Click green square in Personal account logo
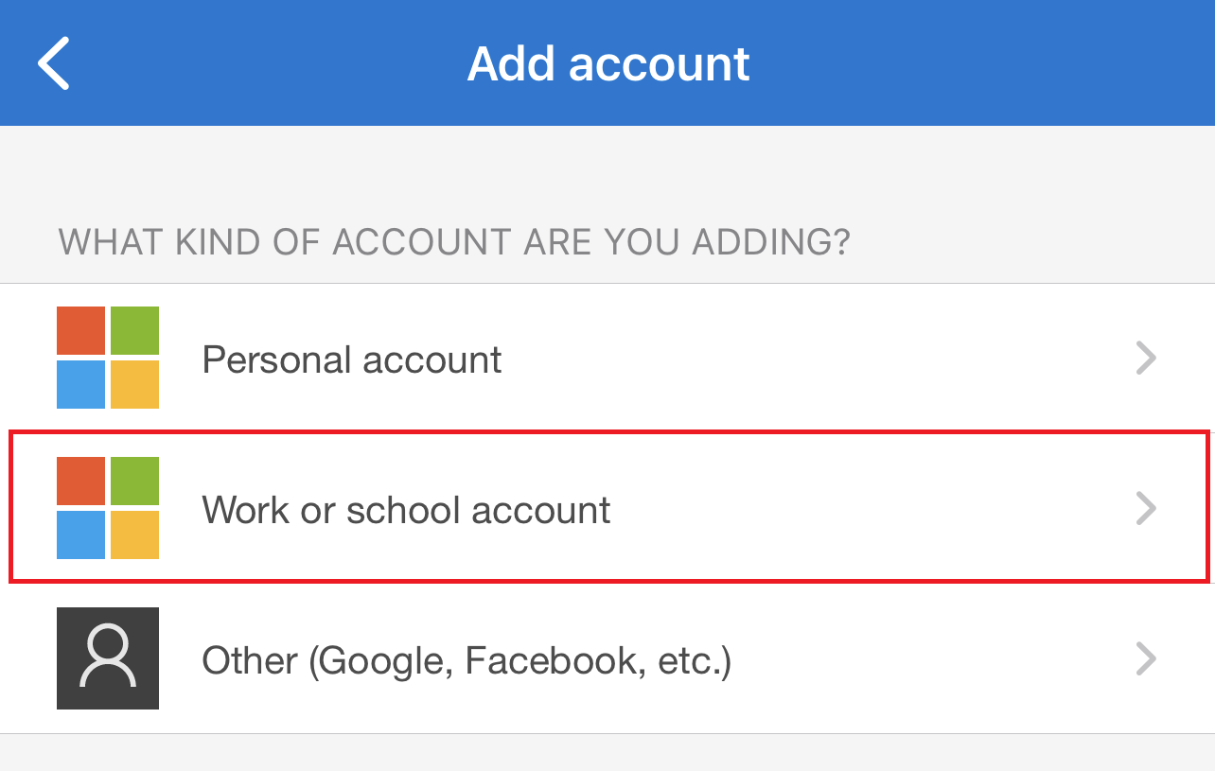Image resolution: width=1215 pixels, height=771 pixels. click(134, 331)
